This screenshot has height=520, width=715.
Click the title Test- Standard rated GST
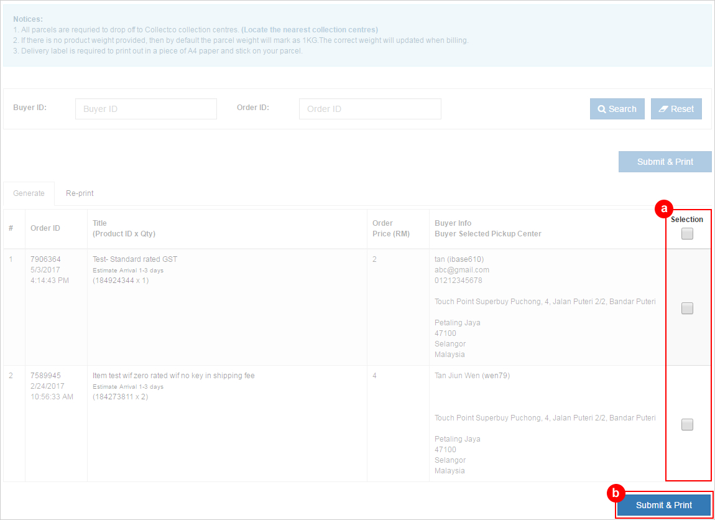click(x=135, y=259)
